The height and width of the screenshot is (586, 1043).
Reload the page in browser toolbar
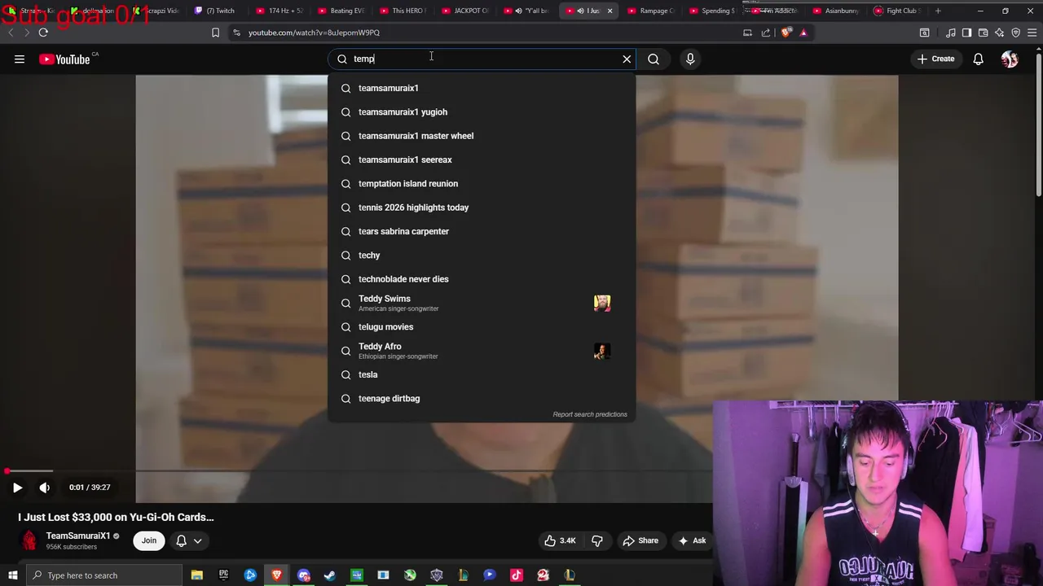43,33
